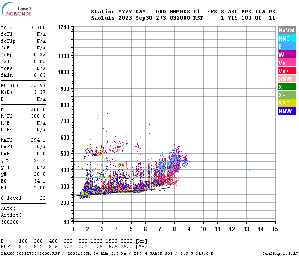This screenshot has width=299, height=256.
Task: Click the SAA0K_2023273032000.RSF file name
Action: pos(30,253)
